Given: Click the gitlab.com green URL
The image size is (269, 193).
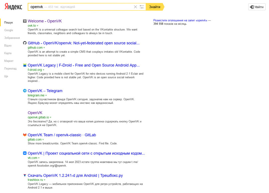Looking at the screenshot, I should (35, 139).
